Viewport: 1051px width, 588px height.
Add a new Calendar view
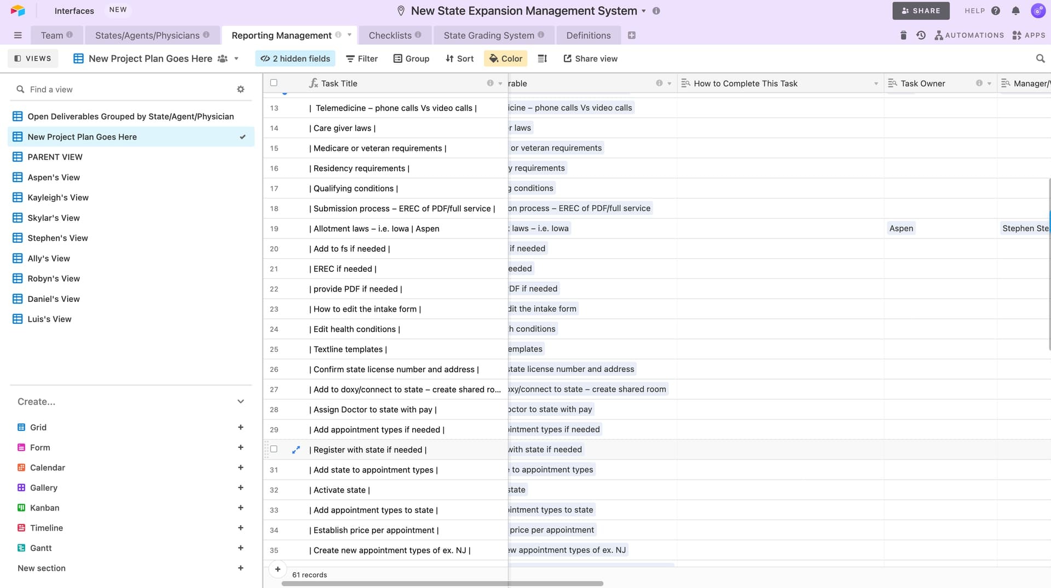click(240, 468)
